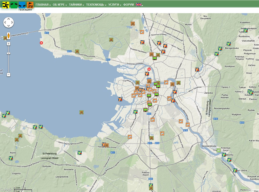Select the Street View pegman icon
The width and height of the screenshot is (259, 192).
[9, 36]
